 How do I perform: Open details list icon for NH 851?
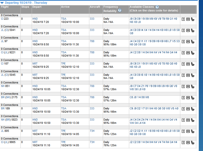click(188, 87)
